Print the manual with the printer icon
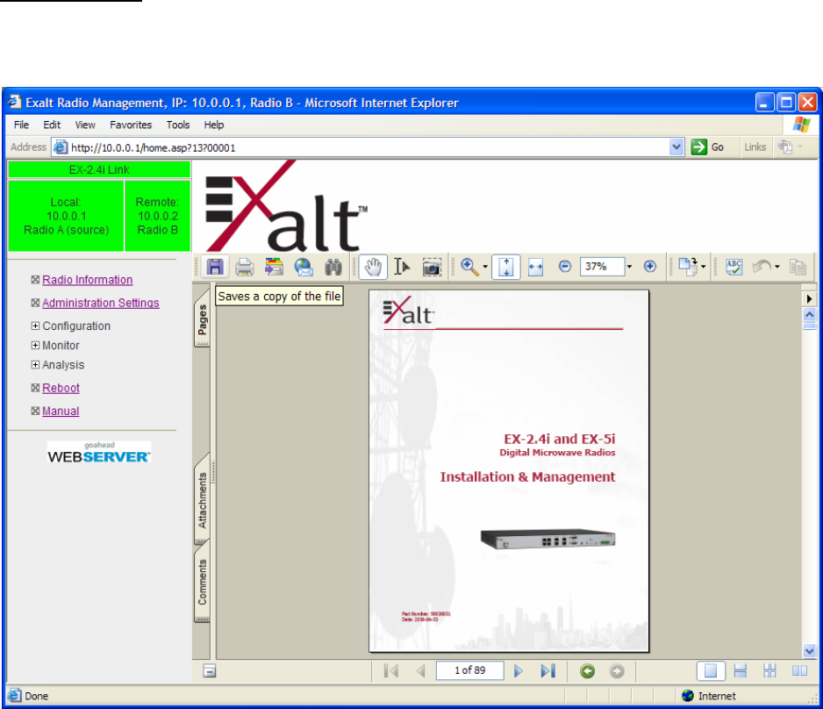 [244, 267]
